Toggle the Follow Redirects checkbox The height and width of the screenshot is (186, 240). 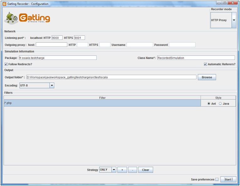pyautogui.click(x=6, y=64)
